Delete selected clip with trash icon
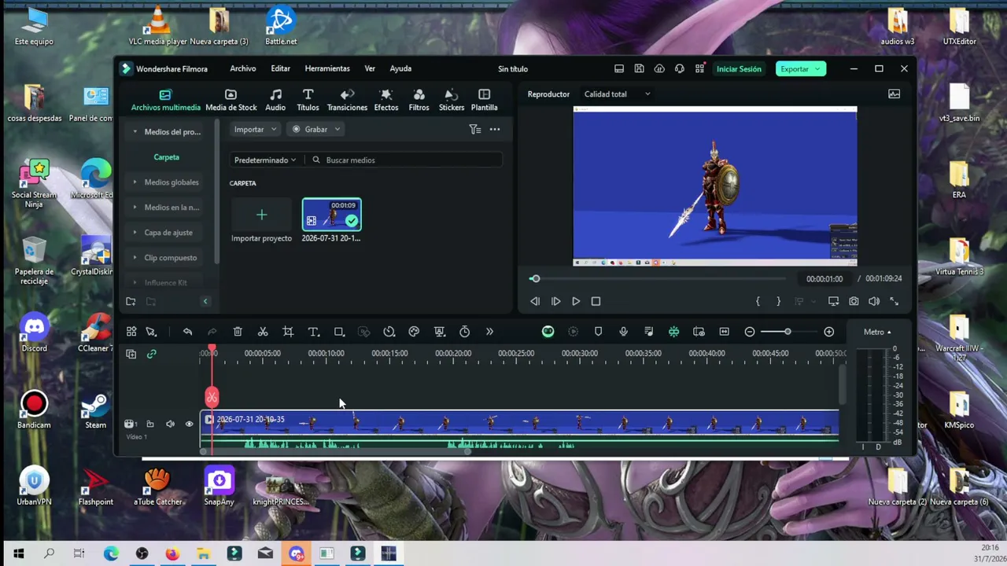The width and height of the screenshot is (1007, 566). pyautogui.click(x=238, y=332)
